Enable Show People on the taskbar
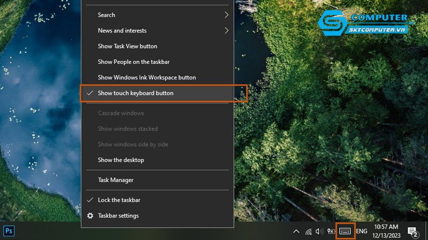Screen dimensions: 428x240 157,62
